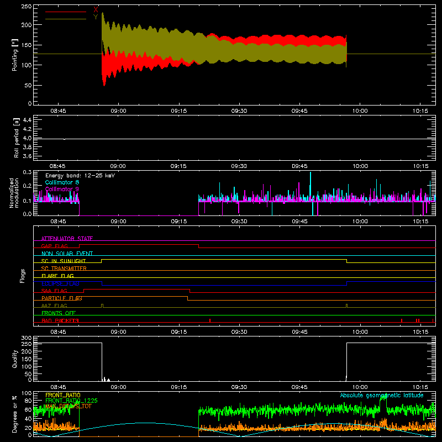Click the 09:15 time label under Quality plot
The image size is (442, 442).
tap(178, 387)
